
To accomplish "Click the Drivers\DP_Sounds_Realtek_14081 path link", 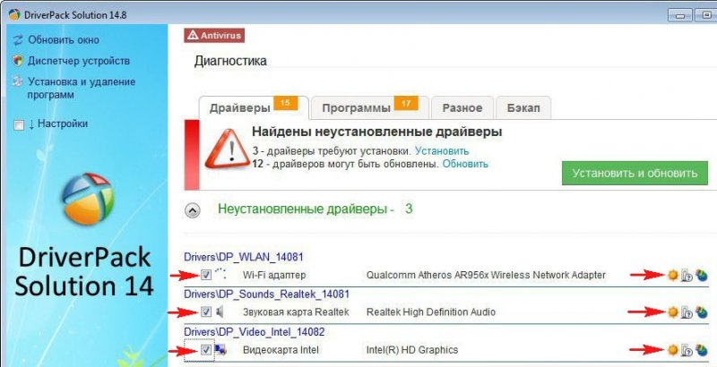I will [x=266, y=294].
